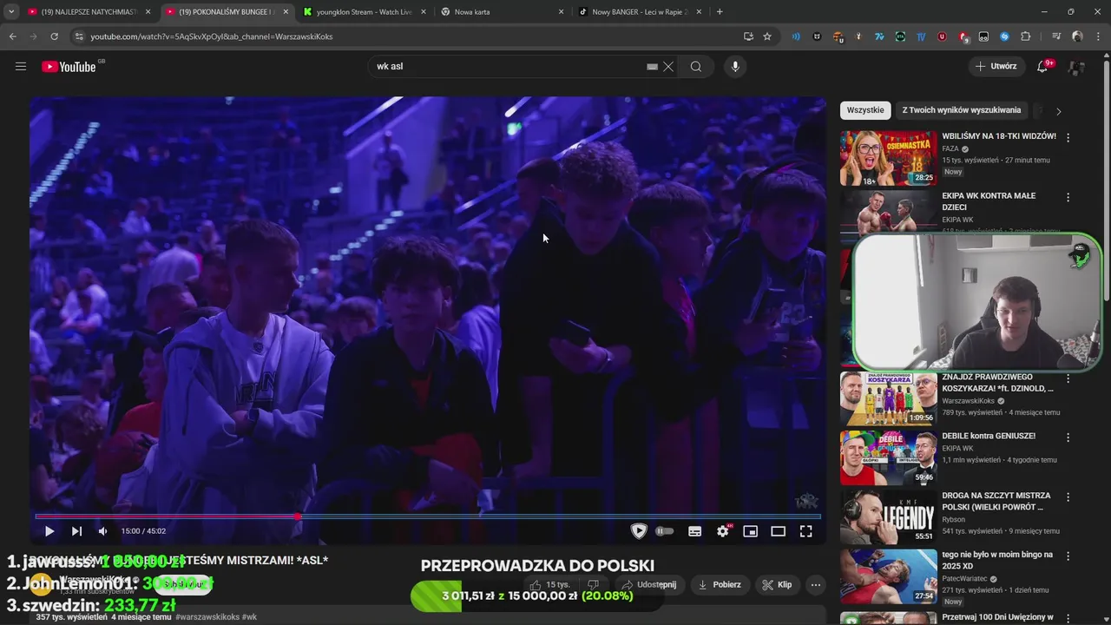Open the uBlock Origin extension icon
This screenshot has width=1111, height=625.
[942, 36]
